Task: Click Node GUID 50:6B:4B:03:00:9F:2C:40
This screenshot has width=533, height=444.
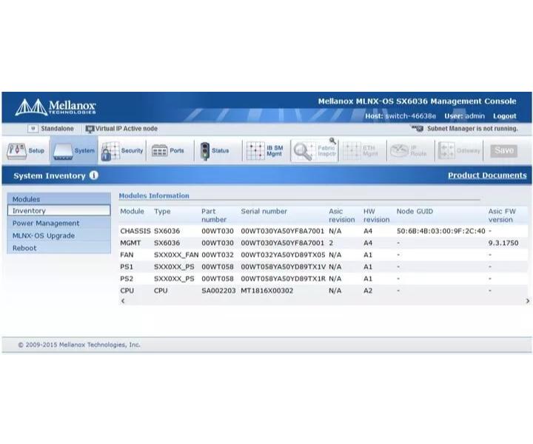Action: pos(441,231)
